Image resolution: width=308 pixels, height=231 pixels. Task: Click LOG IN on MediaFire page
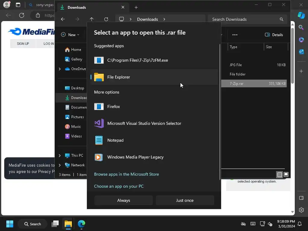pos(49,44)
